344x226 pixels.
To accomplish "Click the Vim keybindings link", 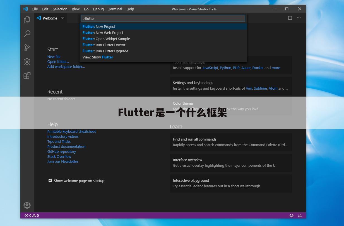I will tap(249, 88).
